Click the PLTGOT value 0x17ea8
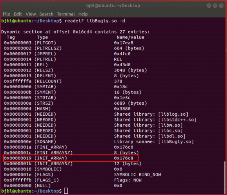The width and height of the screenshot is (227, 195). [124, 43]
